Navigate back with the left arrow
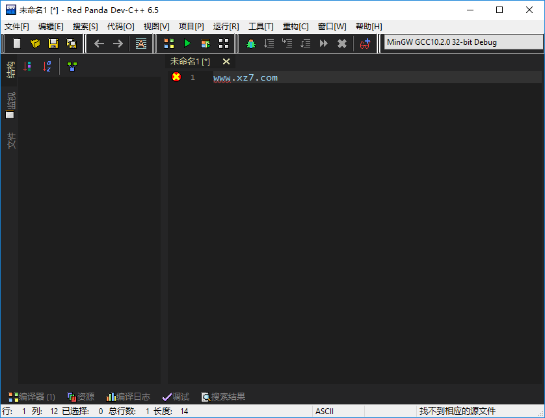The width and height of the screenshot is (545, 418). click(99, 44)
